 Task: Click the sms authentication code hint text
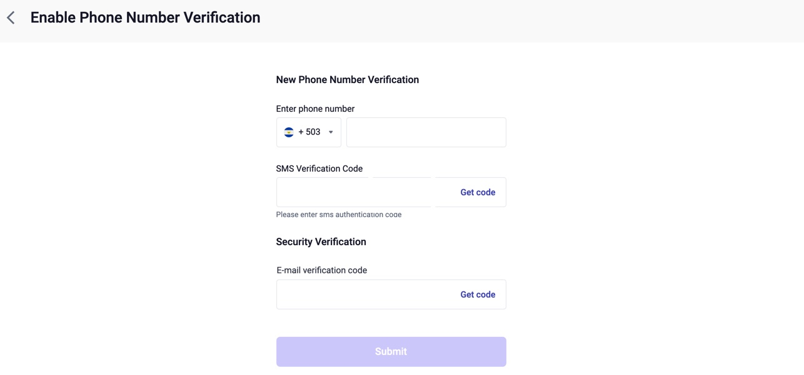click(339, 215)
